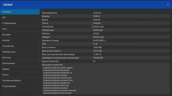Open the Устройства category
Screen dimensions: 172x96
click(x=20, y=46)
